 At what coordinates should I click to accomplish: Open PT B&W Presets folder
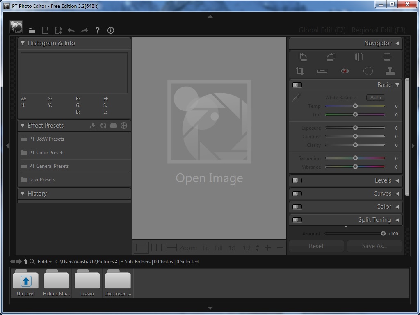(x=74, y=139)
